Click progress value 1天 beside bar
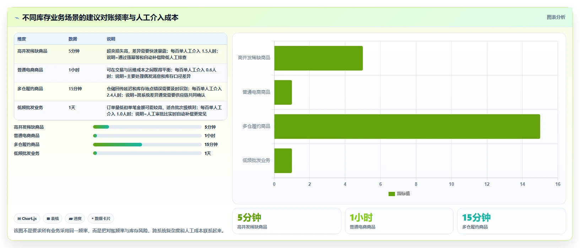580x248 pixels. tap(208, 153)
